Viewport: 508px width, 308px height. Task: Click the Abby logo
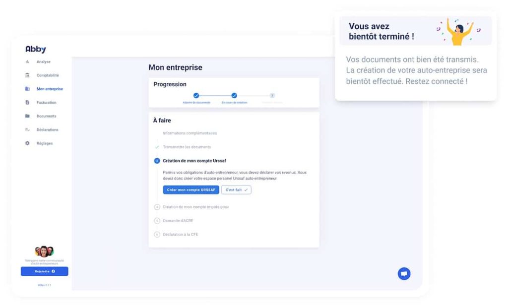pyautogui.click(x=36, y=49)
